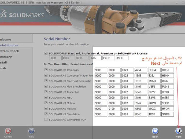Toggle SOLIDWORKS Flow Simulation checkbox
The image size is (185, 139).
click(x=46, y=86)
